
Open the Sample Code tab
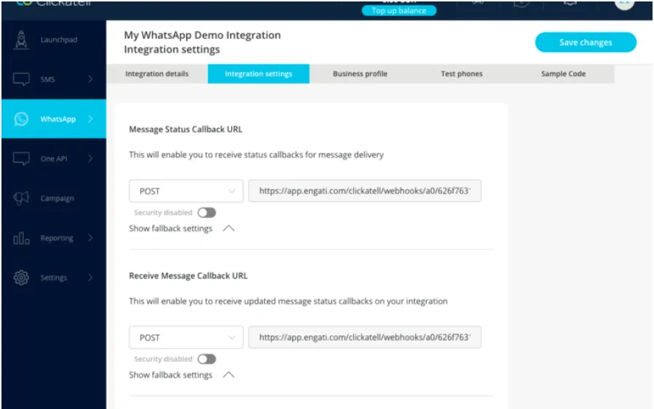click(564, 74)
